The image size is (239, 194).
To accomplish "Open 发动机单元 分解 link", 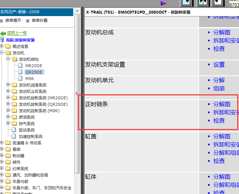I will pos(219,80).
